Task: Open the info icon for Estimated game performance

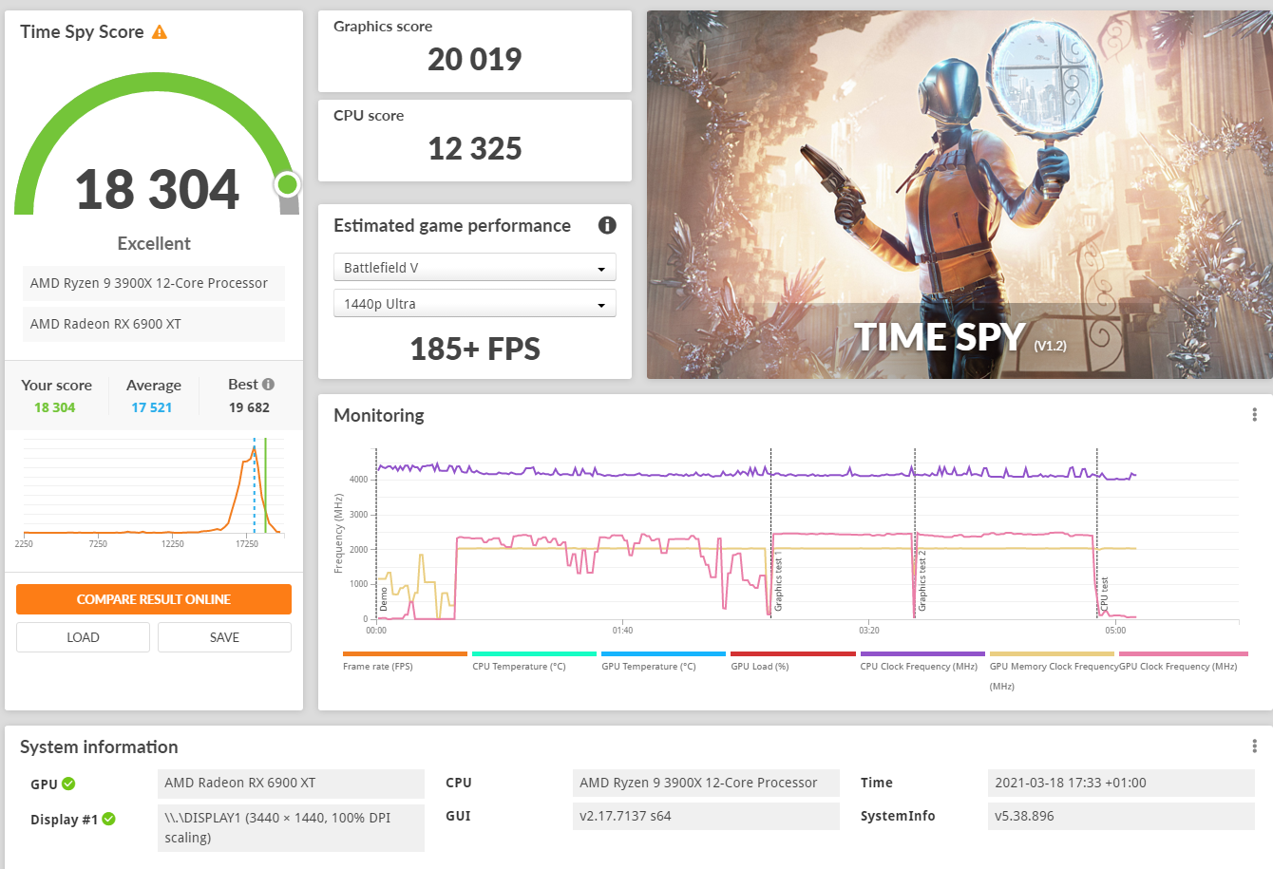Action: click(607, 225)
